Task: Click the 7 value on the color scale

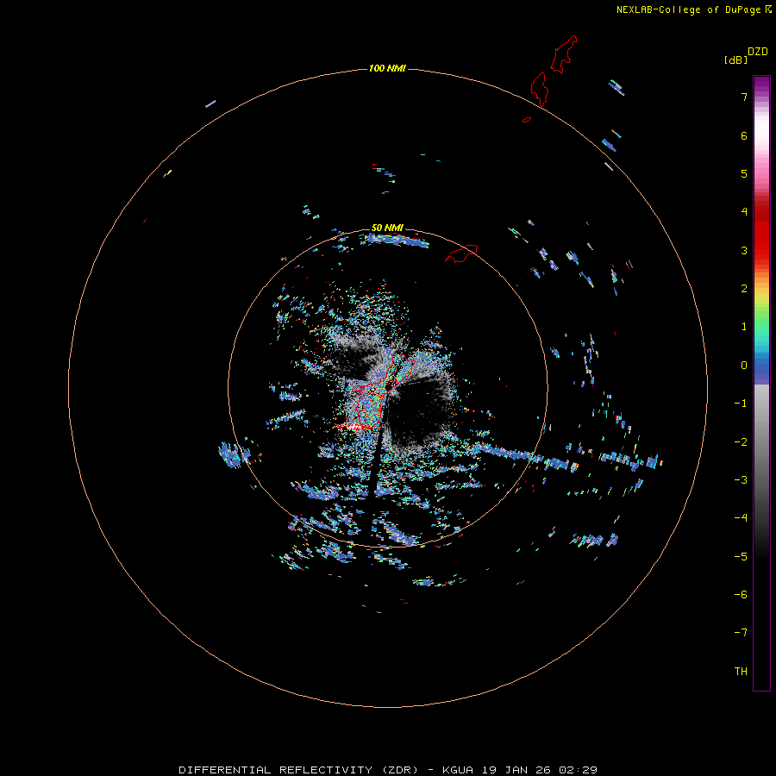Action: 744,97
